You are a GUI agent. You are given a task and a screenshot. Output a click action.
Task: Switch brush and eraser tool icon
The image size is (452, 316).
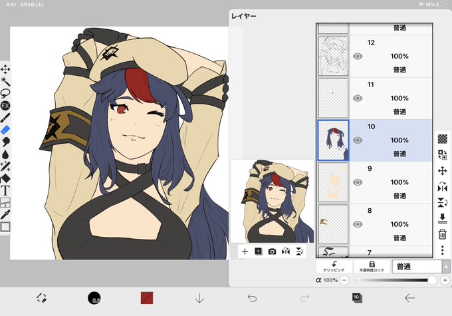[42, 298]
